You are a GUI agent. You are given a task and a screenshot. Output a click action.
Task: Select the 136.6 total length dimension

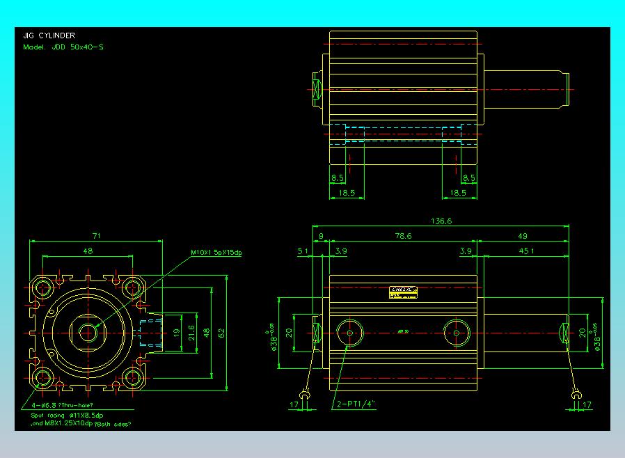click(441, 221)
